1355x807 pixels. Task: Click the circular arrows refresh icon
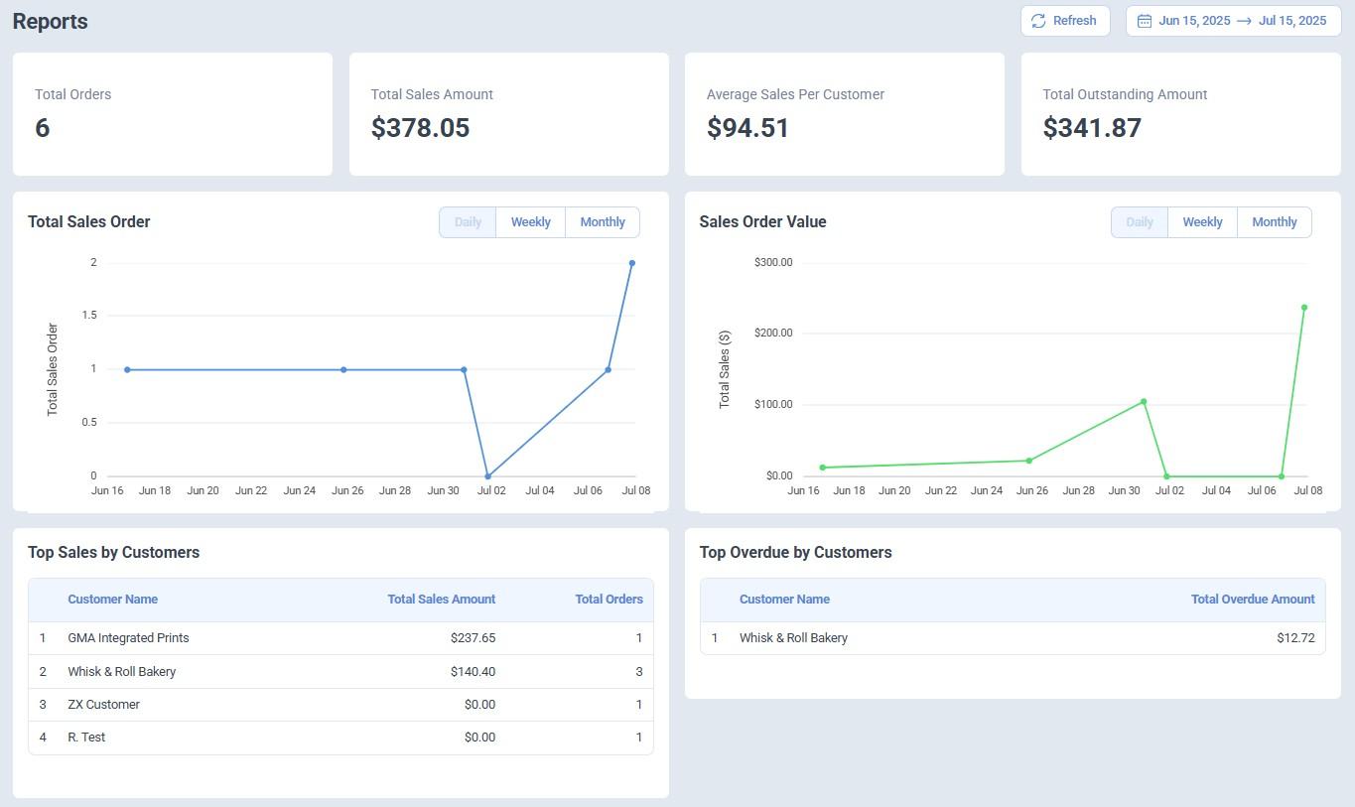coord(1038,21)
